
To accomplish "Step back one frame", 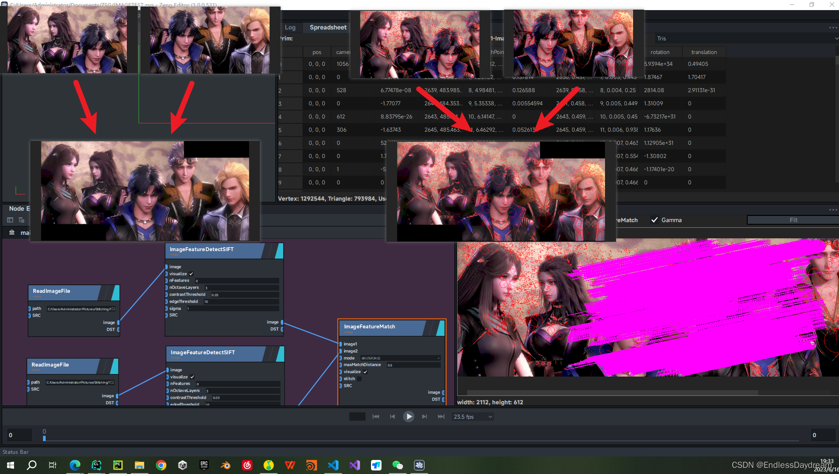I will click(x=392, y=417).
